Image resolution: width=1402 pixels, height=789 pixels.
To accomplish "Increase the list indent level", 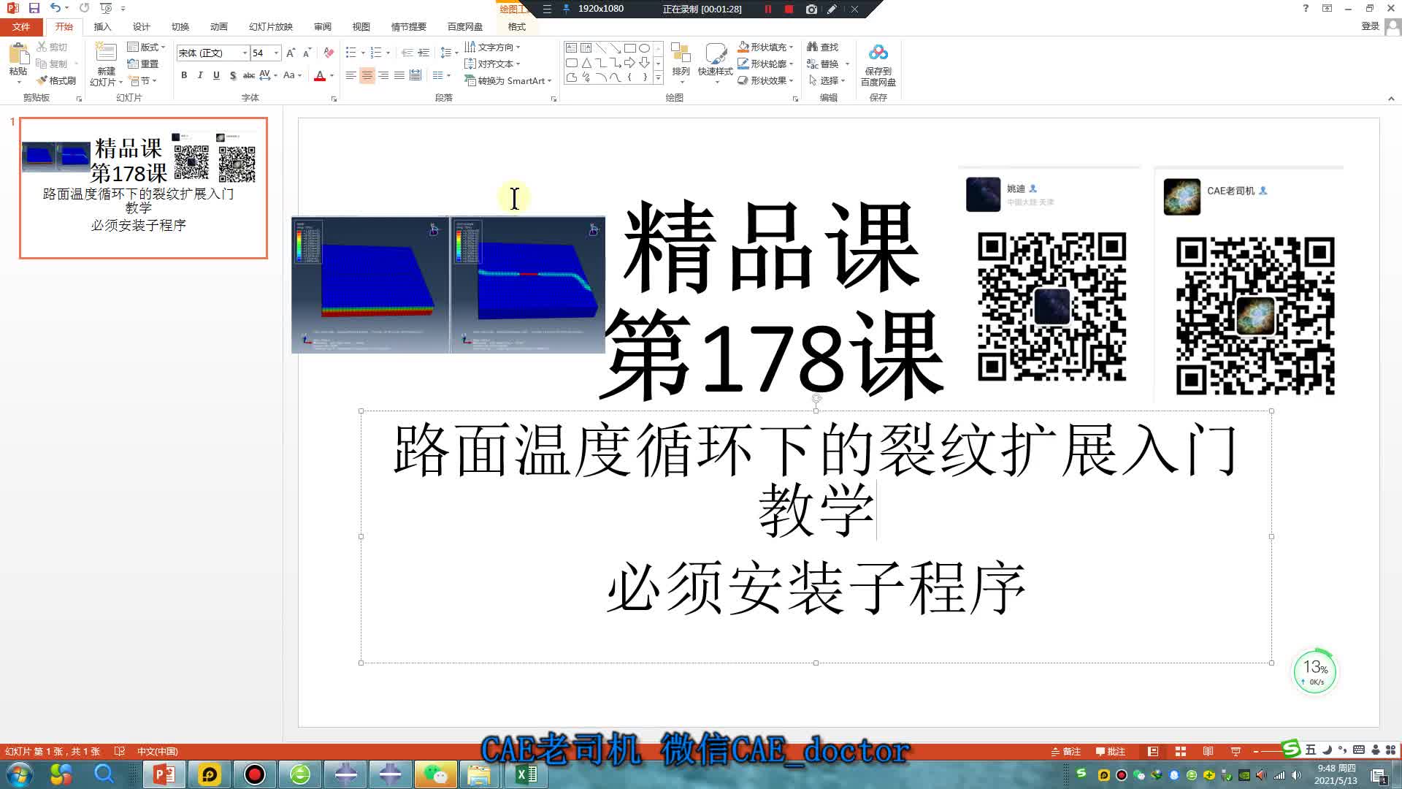I will (424, 53).
